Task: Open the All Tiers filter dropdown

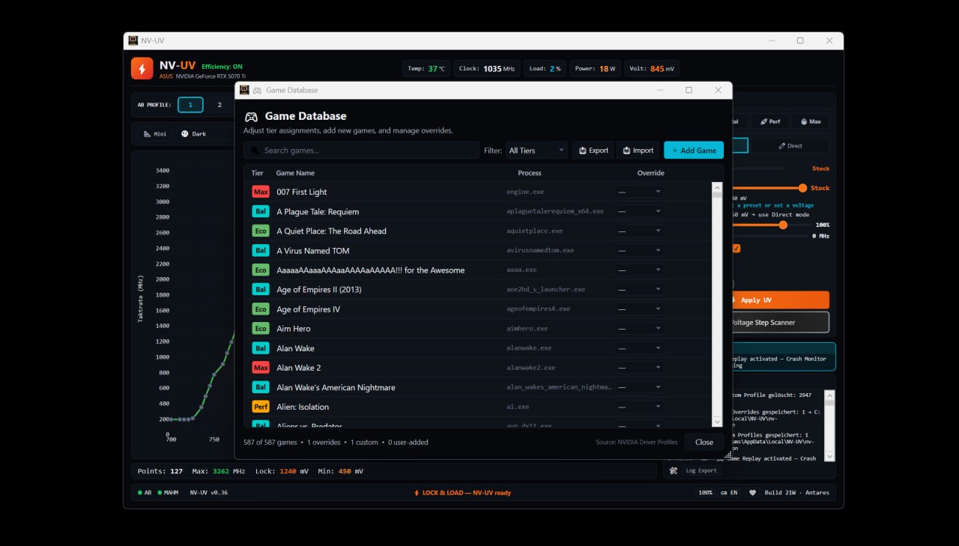Action: coord(536,151)
